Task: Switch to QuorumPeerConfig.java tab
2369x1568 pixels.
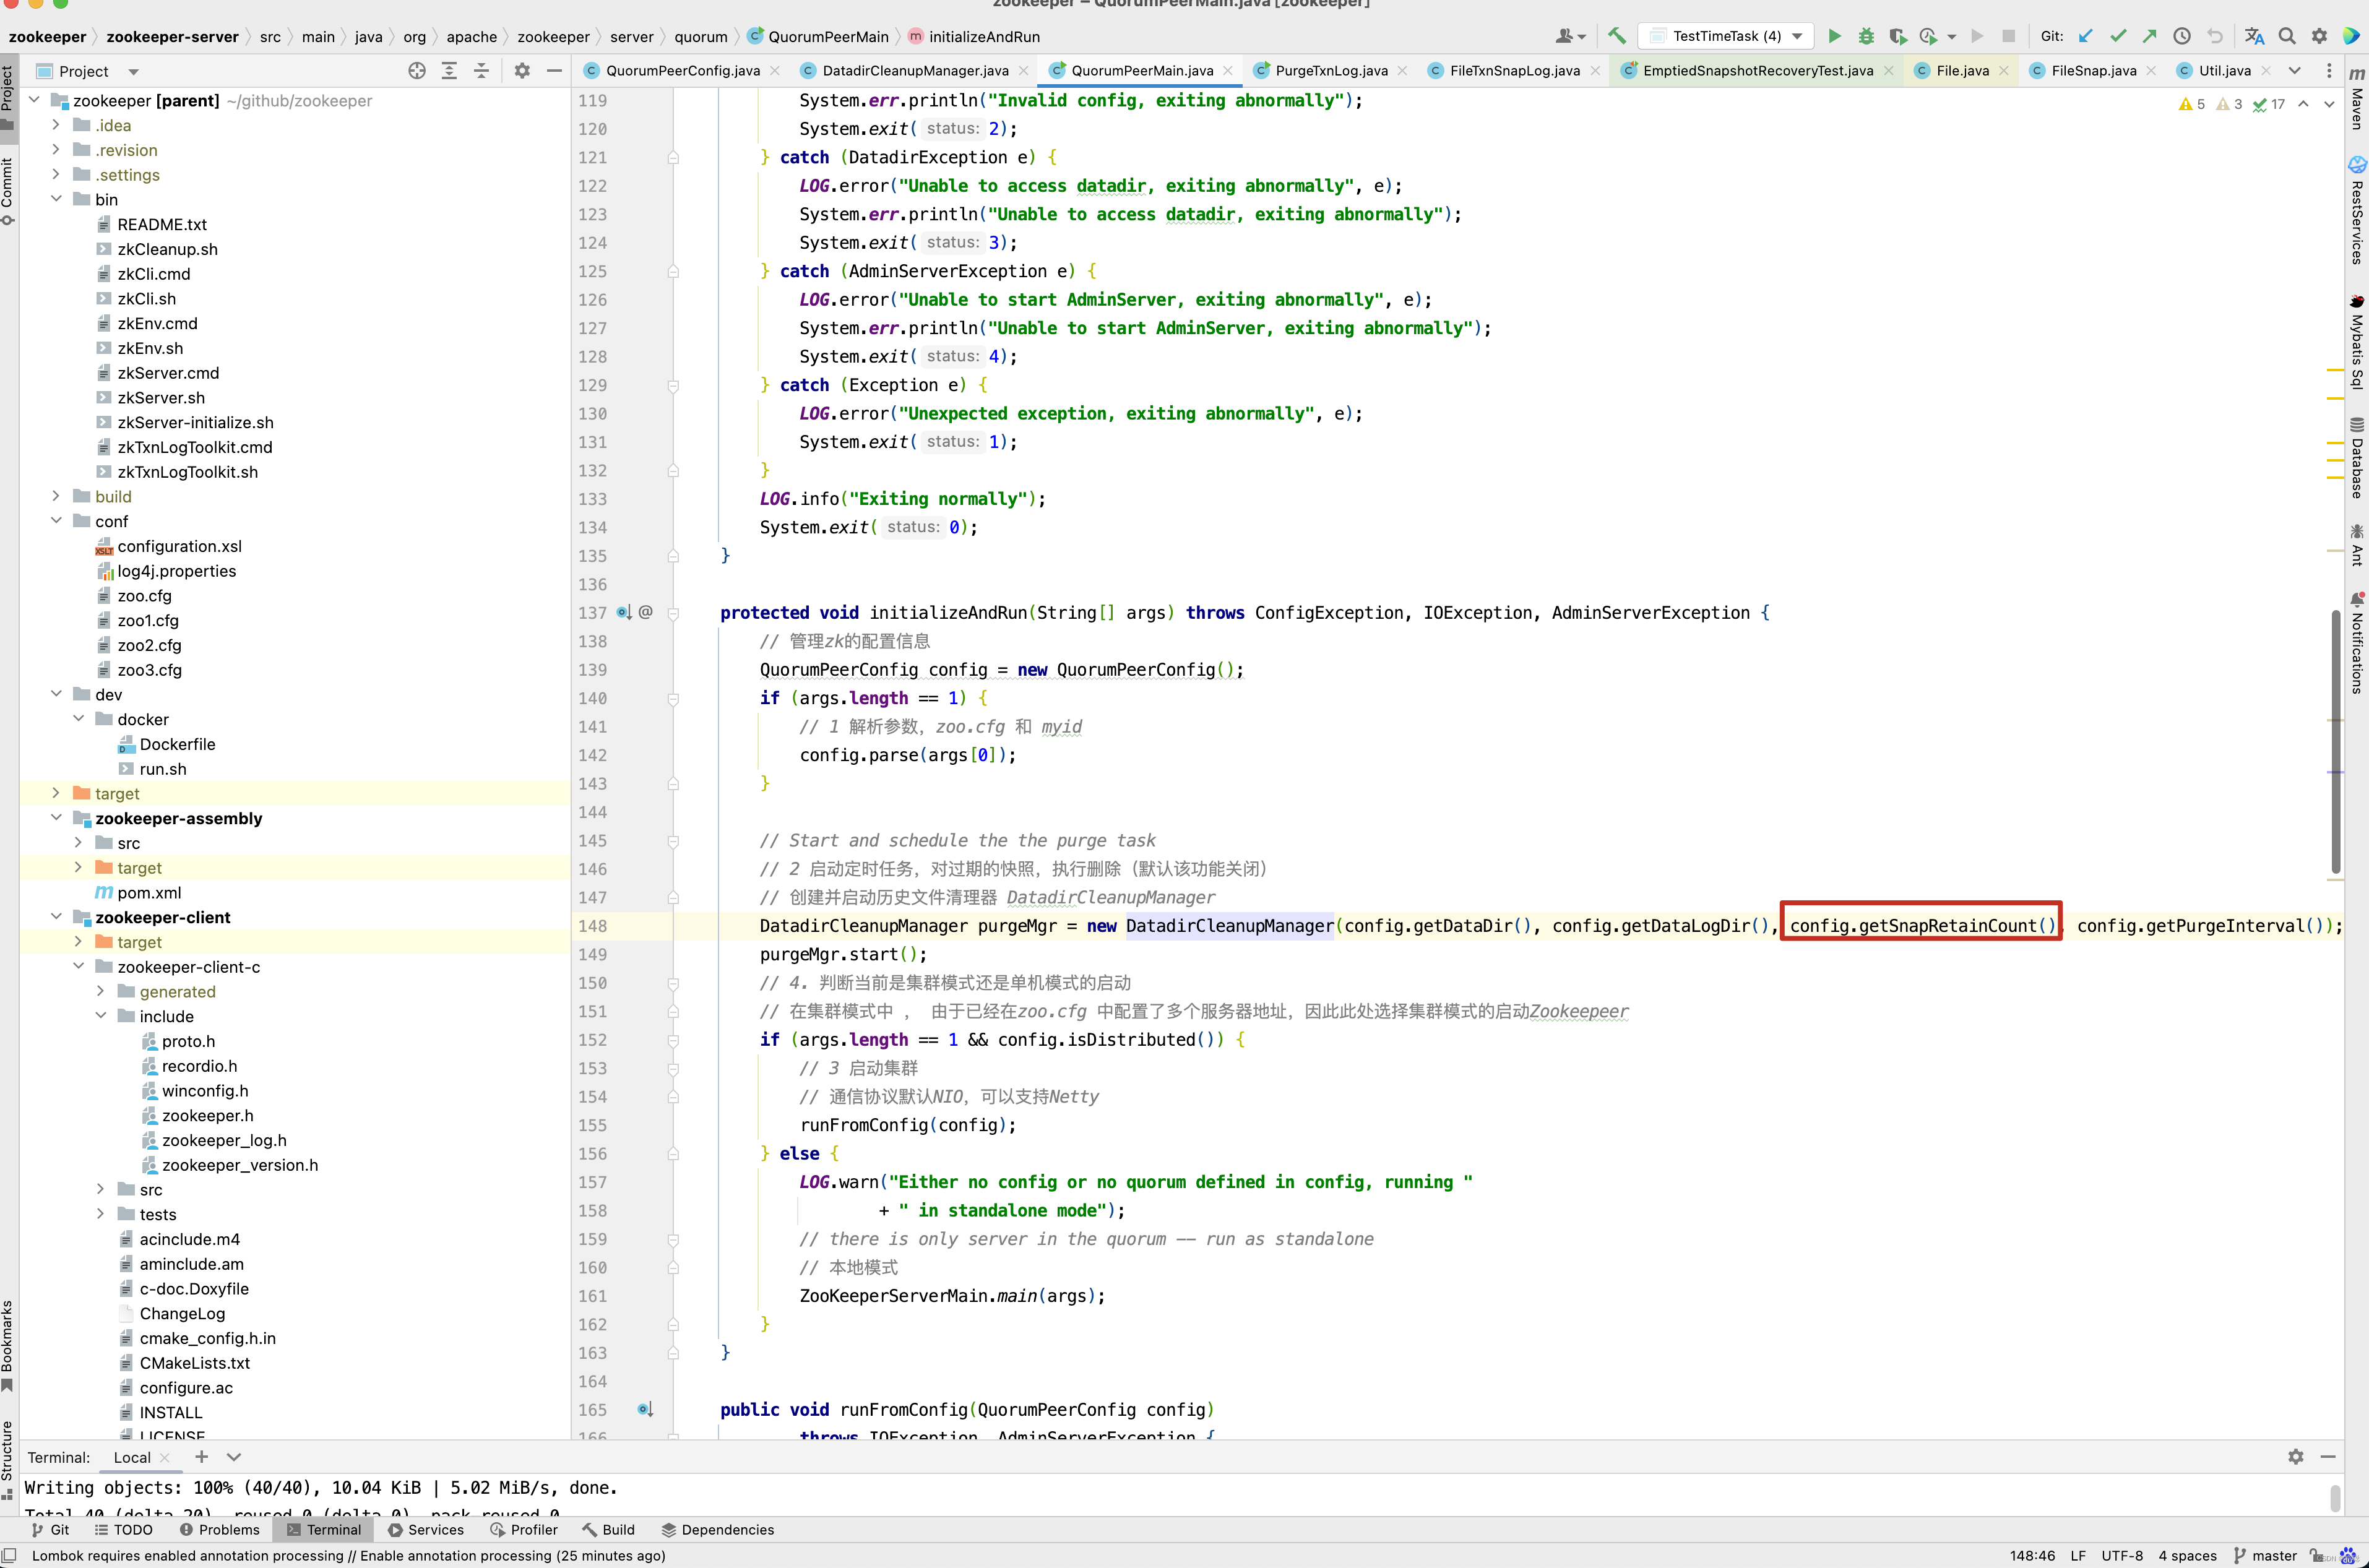Action: (x=682, y=71)
